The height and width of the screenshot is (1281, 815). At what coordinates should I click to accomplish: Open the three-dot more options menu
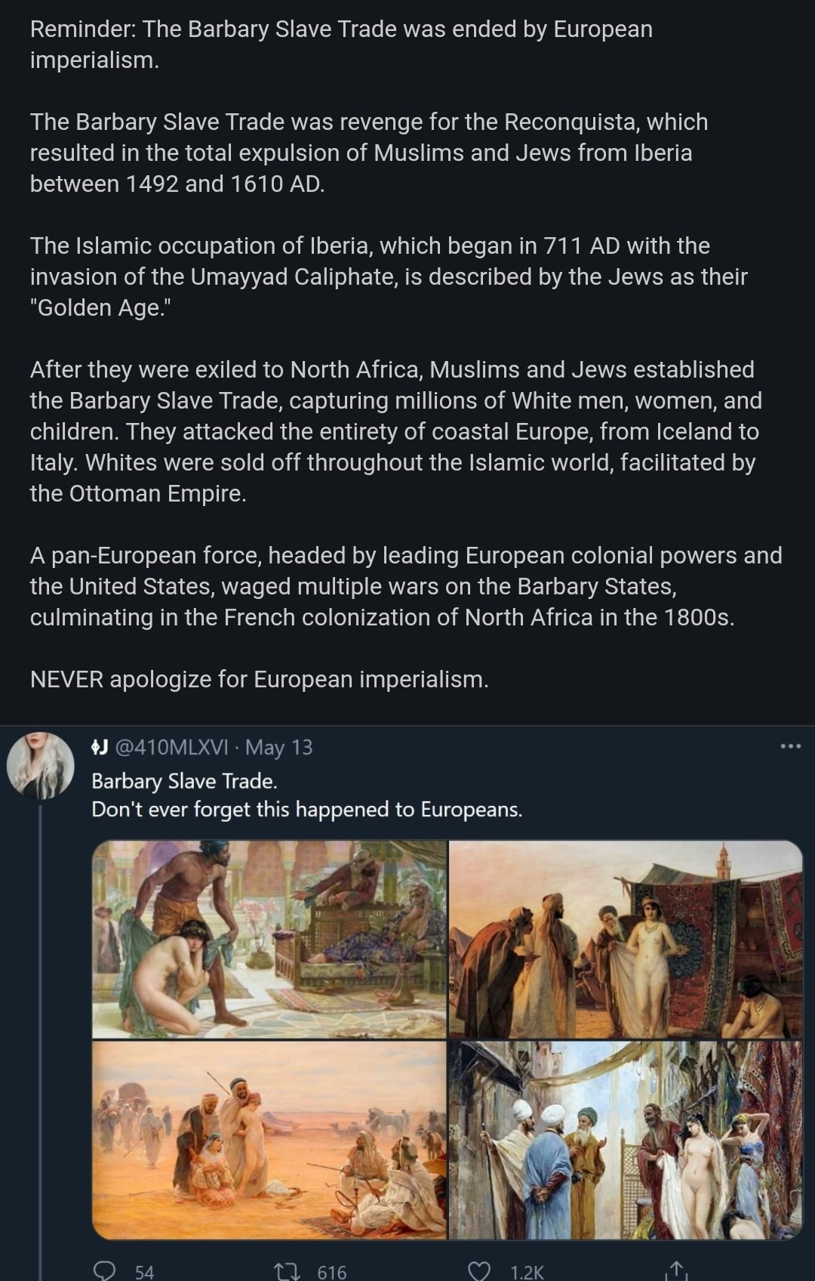[790, 746]
